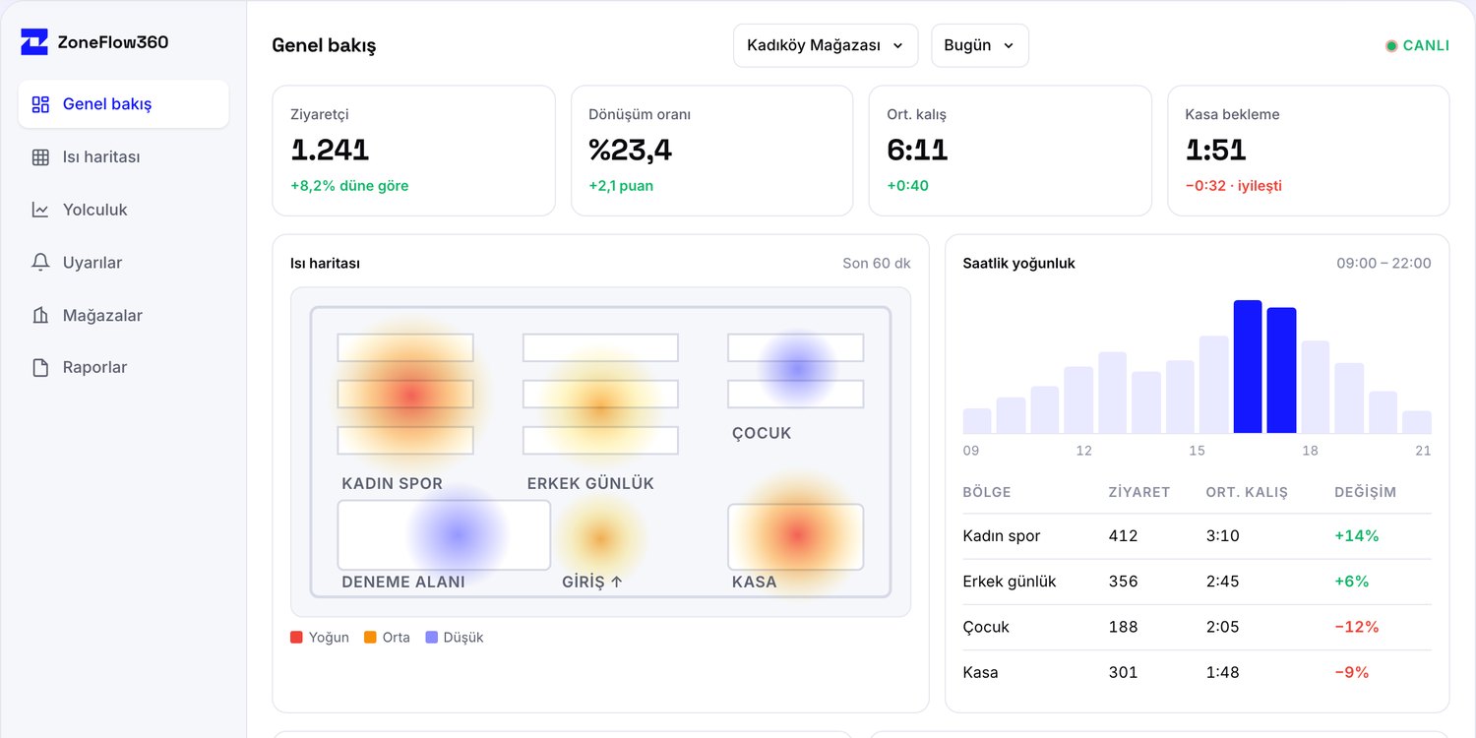Click the Raporlar document icon
Viewport: 1476px width, 738px height.
(x=40, y=368)
